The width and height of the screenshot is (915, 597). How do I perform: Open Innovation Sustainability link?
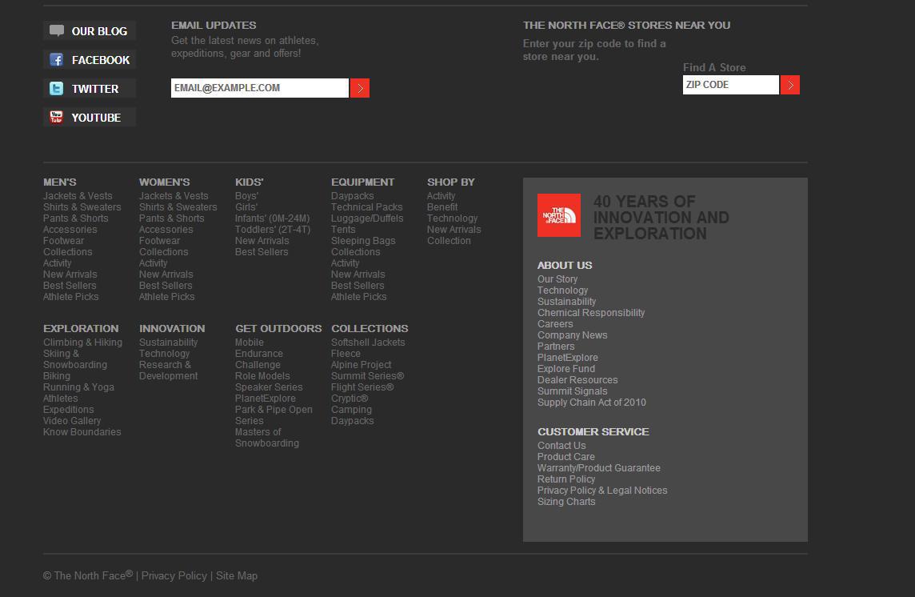click(x=168, y=343)
